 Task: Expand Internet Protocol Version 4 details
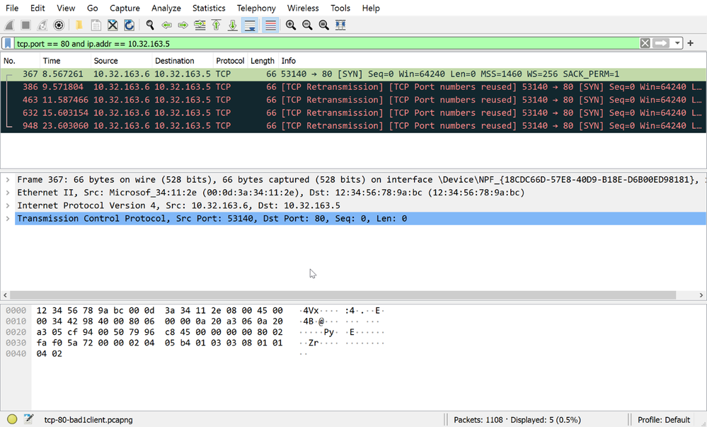click(x=8, y=205)
